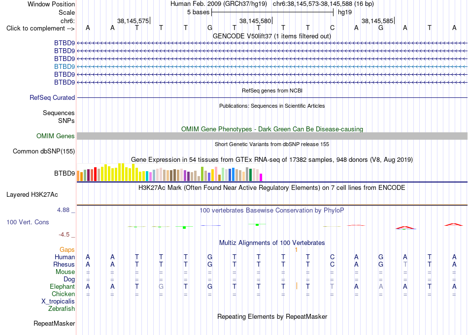Click the bright cyan bar in GTEx chart

point(147,176)
